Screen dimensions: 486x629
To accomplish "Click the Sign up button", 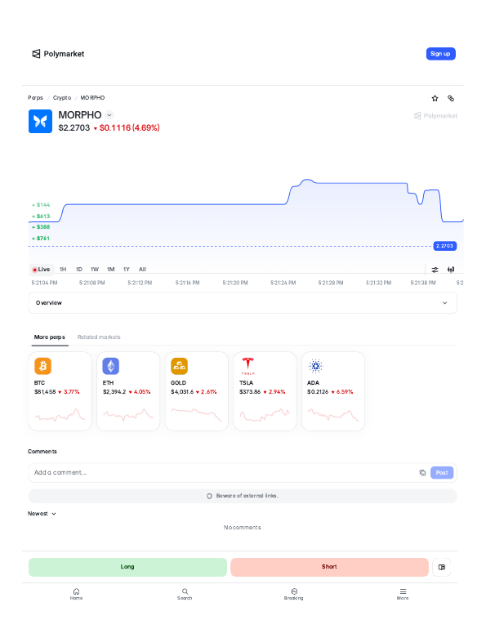I will click(440, 54).
